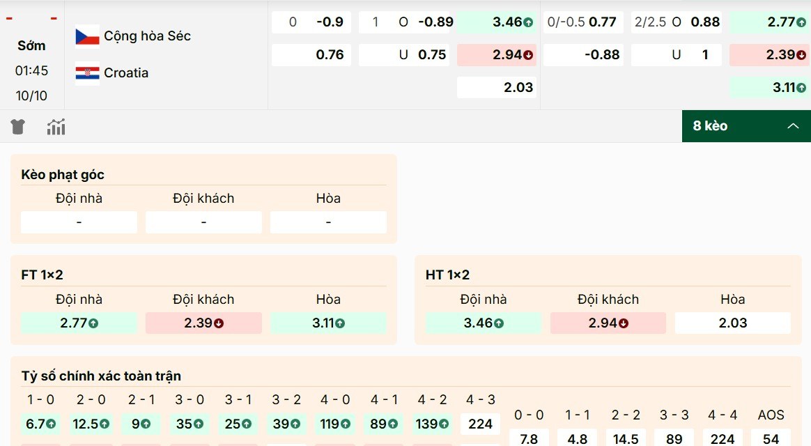Click the Cộng hòa Séc team name

click(147, 36)
